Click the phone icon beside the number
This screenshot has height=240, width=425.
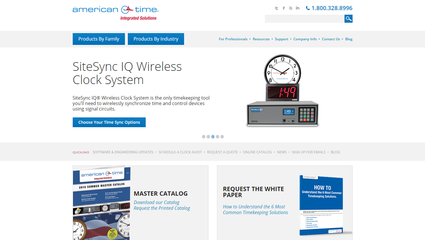tap(308, 8)
